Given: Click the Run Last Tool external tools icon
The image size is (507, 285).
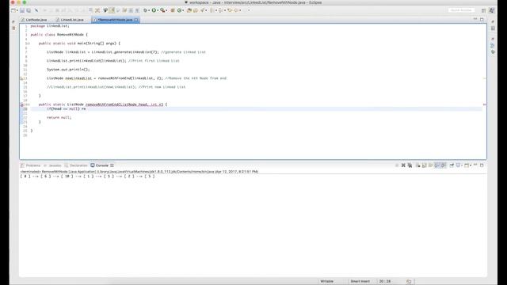Looking at the screenshot, I should pyautogui.click(x=162, y=10).
